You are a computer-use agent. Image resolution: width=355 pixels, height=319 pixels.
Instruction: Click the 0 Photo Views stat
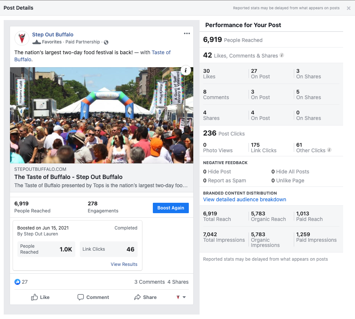pyautogui.click(x=218, y=147)
